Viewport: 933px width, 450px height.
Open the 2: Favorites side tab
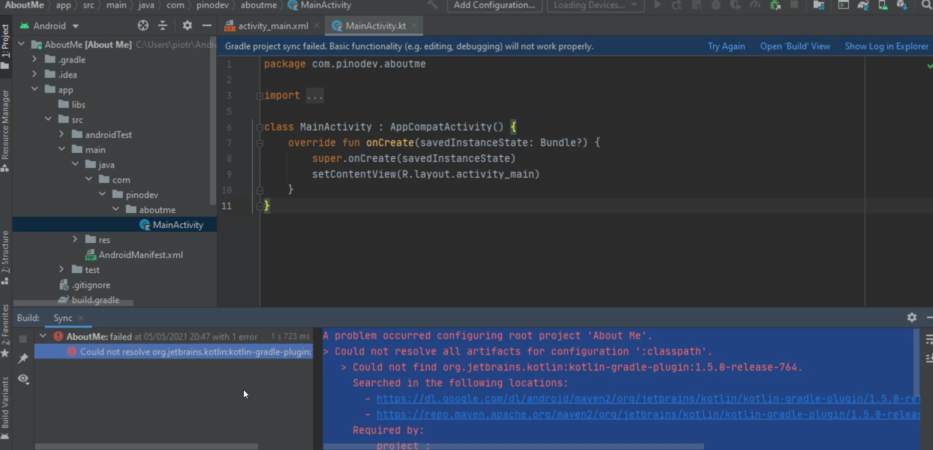click(x=6, y=331)
